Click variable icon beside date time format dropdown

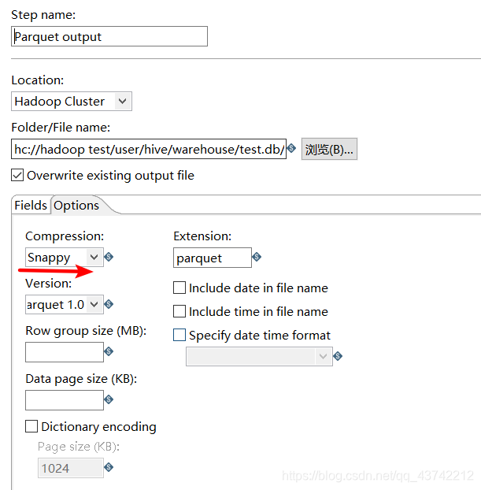[337, 356]
